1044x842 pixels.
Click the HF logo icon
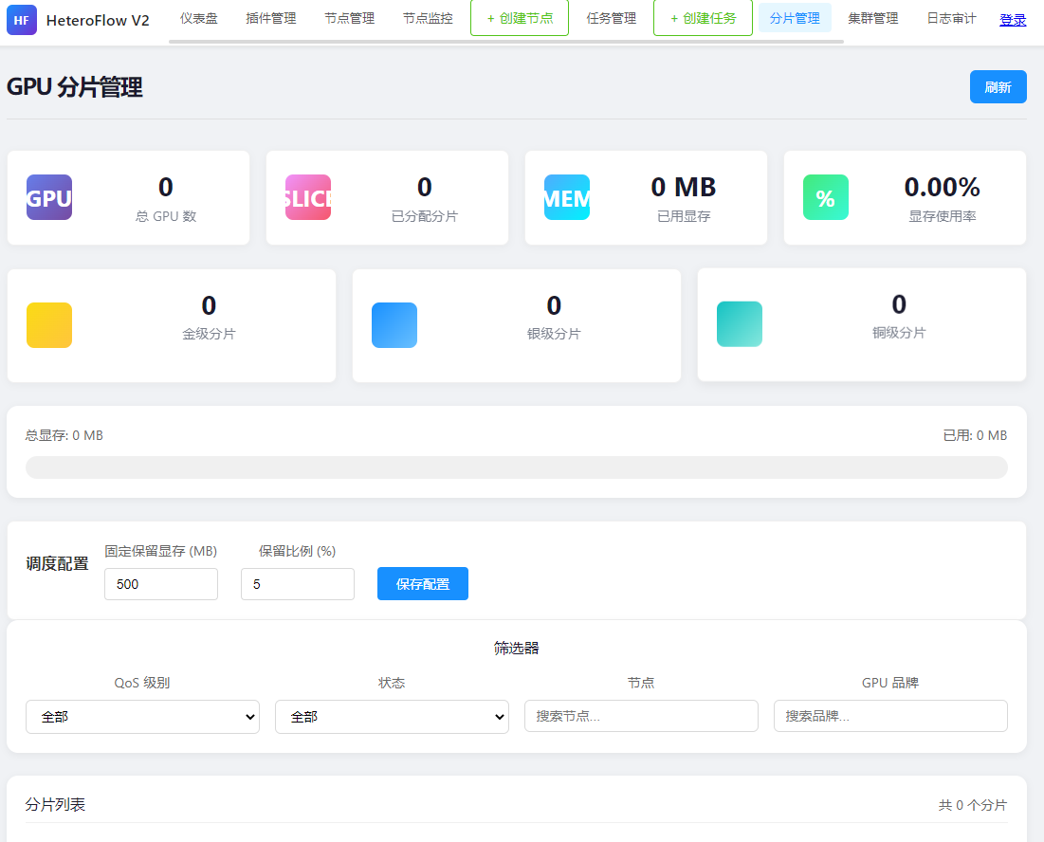point(21,20)
